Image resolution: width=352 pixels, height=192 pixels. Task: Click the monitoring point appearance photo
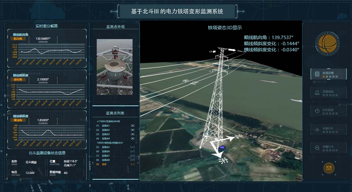[x=115, y=67]
